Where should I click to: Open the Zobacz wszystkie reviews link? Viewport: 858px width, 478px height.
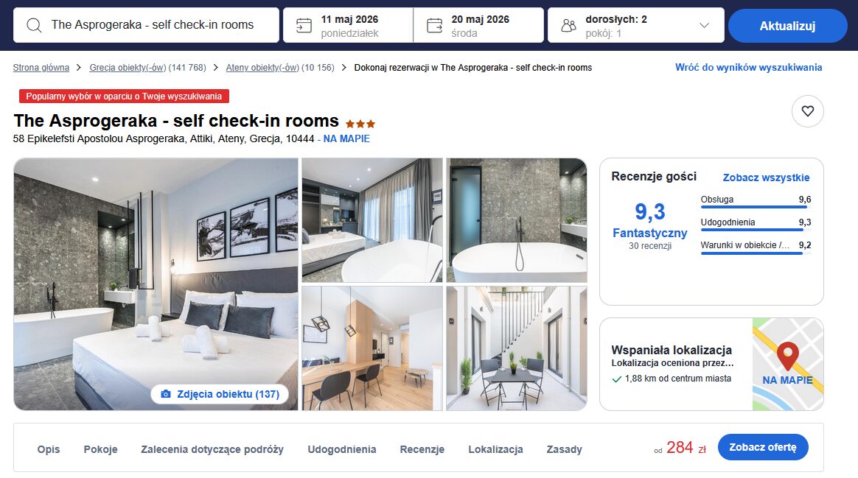pyautogui.click(x=766, y=178)
